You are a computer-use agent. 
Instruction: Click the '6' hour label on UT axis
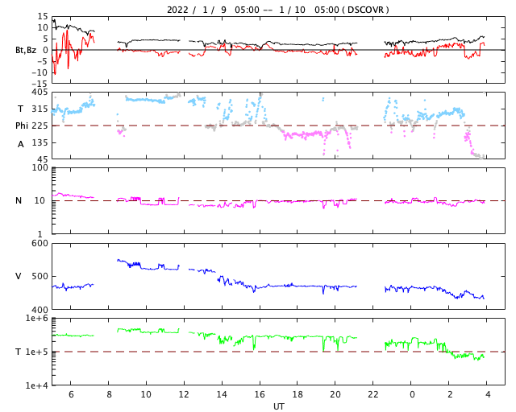pyautogui.click(x=71, y=394)
